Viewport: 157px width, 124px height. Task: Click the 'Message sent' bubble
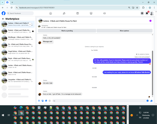click(48, 42)
